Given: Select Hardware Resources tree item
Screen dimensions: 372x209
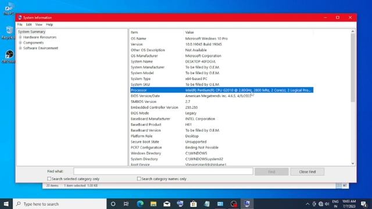Looking at the screenshot, I should (40, 37).
